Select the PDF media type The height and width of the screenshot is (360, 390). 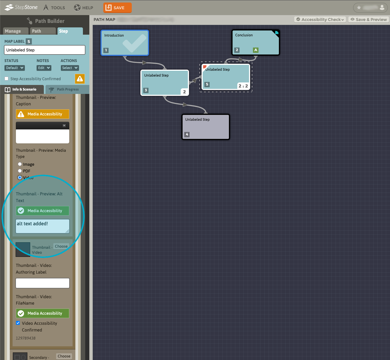(20, 171)
